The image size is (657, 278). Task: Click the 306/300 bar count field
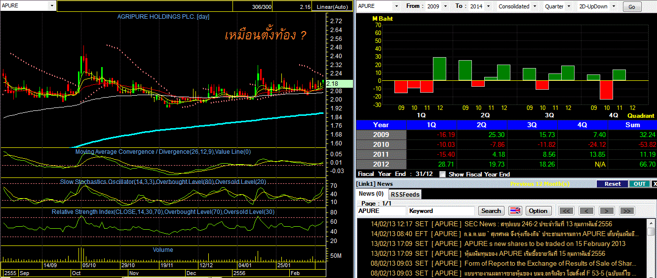click(254, 7)
